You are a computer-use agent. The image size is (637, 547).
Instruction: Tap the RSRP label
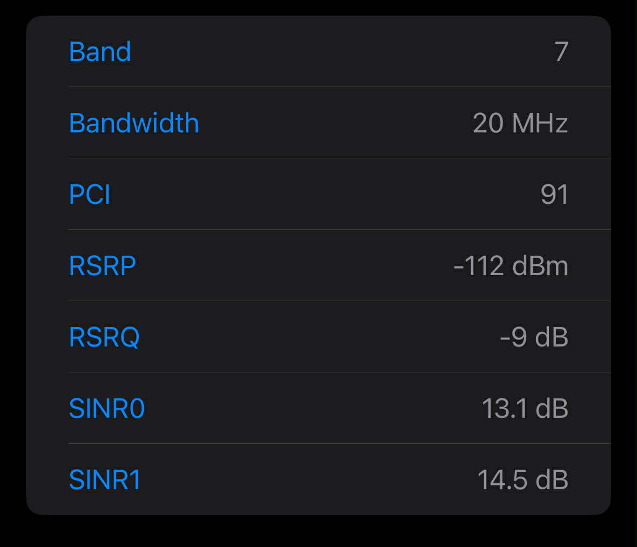tap(103, 266)
